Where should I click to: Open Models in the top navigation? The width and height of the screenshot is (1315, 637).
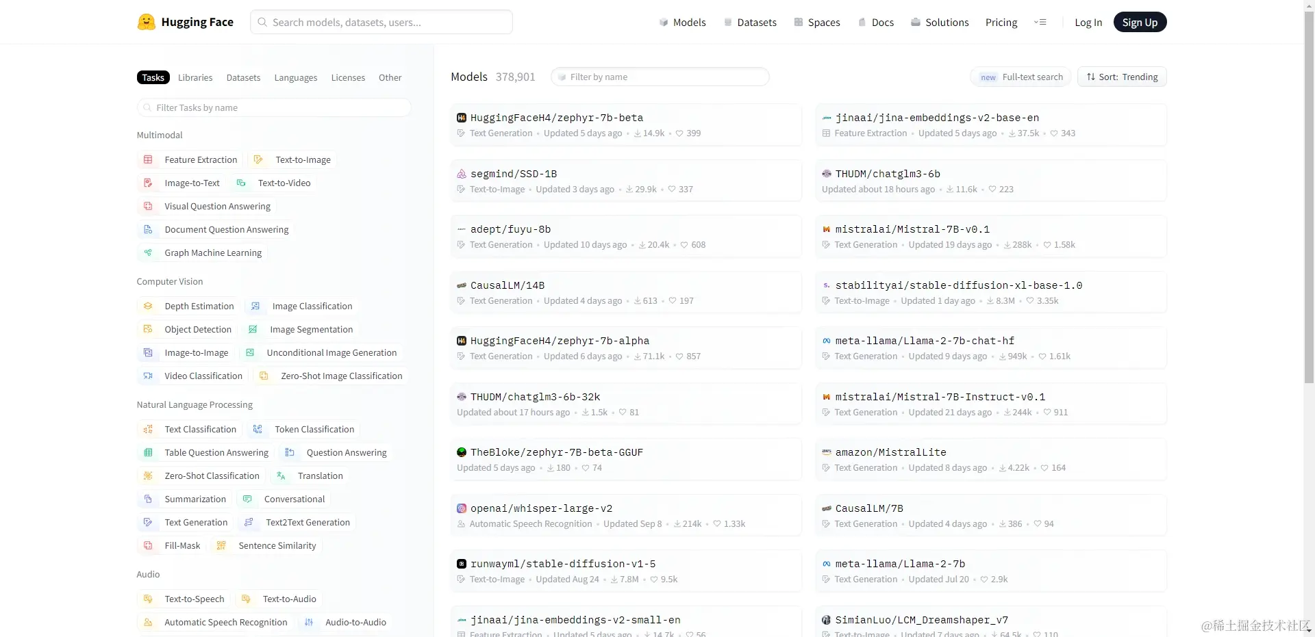pos(682,22)
